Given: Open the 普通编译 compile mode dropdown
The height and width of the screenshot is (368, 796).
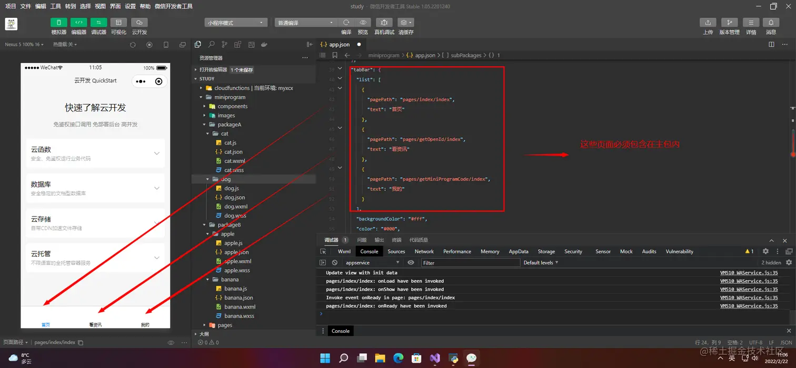Looking at the screenshot, I should coord(305,23).
